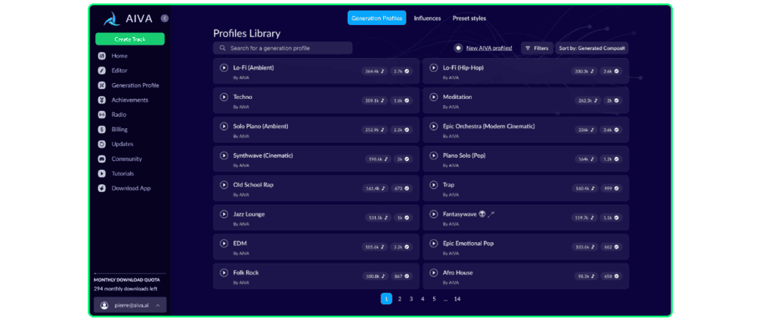Play the Jazz Lounge preview
This screenshot has width=774, height=336.
224,214
